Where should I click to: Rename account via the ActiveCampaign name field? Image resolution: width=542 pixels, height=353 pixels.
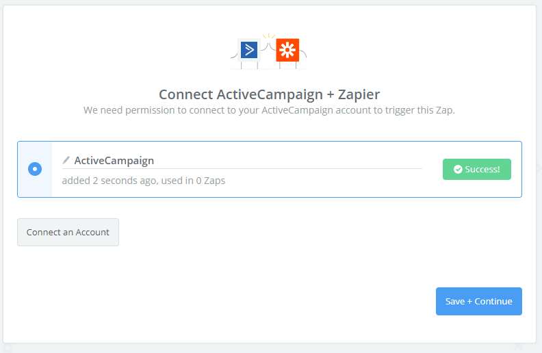[242, 161]
